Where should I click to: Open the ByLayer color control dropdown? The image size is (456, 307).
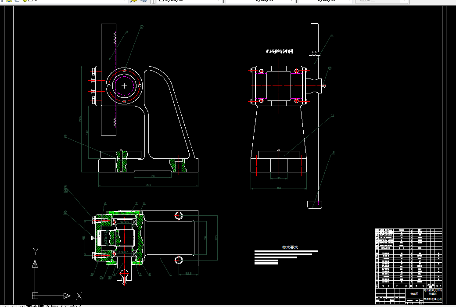190,1
